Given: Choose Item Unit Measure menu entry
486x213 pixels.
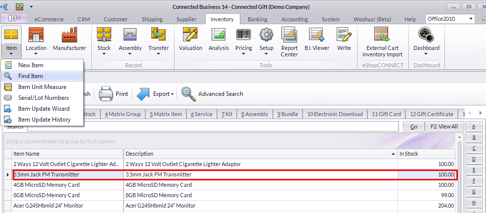Looking at the screenshot, I should tap(42, 87).
